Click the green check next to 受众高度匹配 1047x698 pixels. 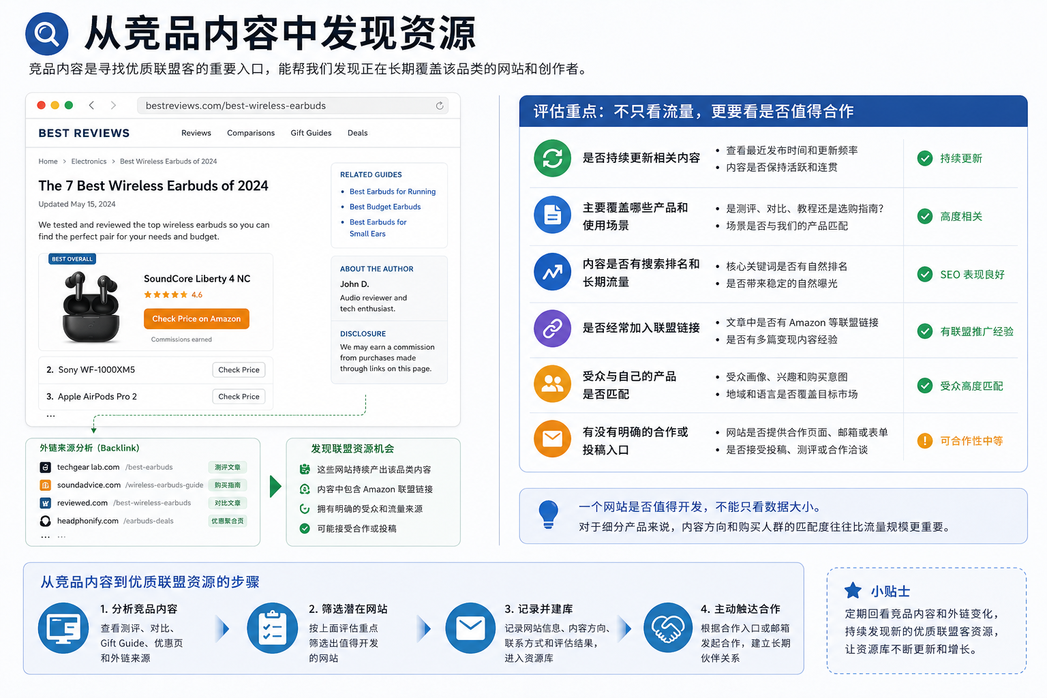[x=925, y=386]
